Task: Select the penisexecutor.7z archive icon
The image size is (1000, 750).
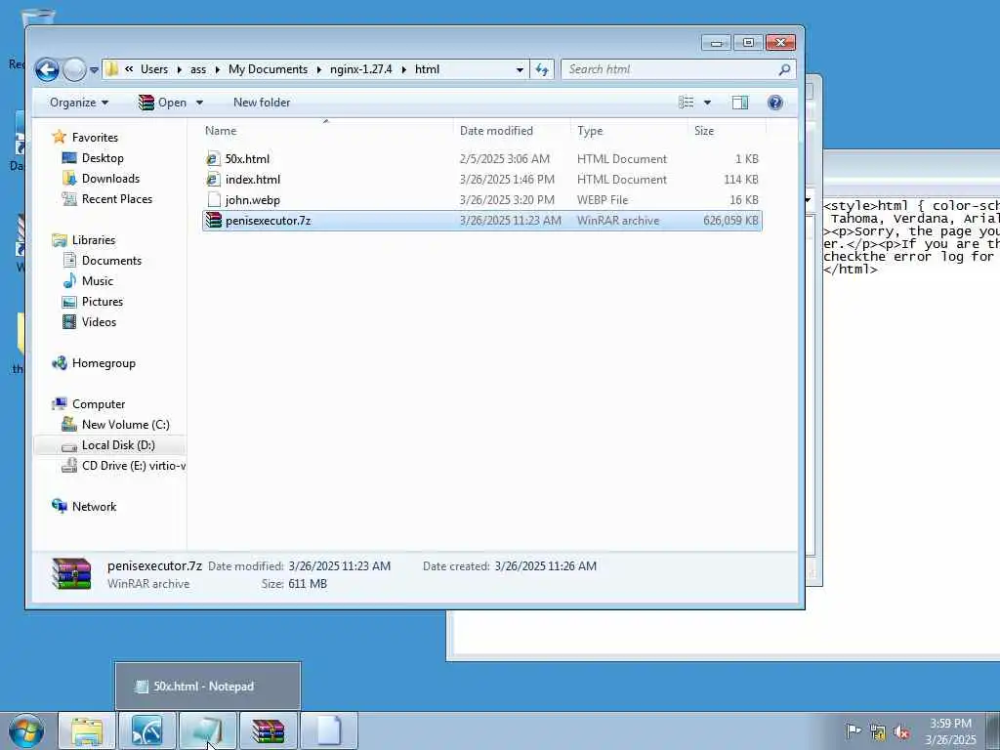Action: (x=213, y=220)
